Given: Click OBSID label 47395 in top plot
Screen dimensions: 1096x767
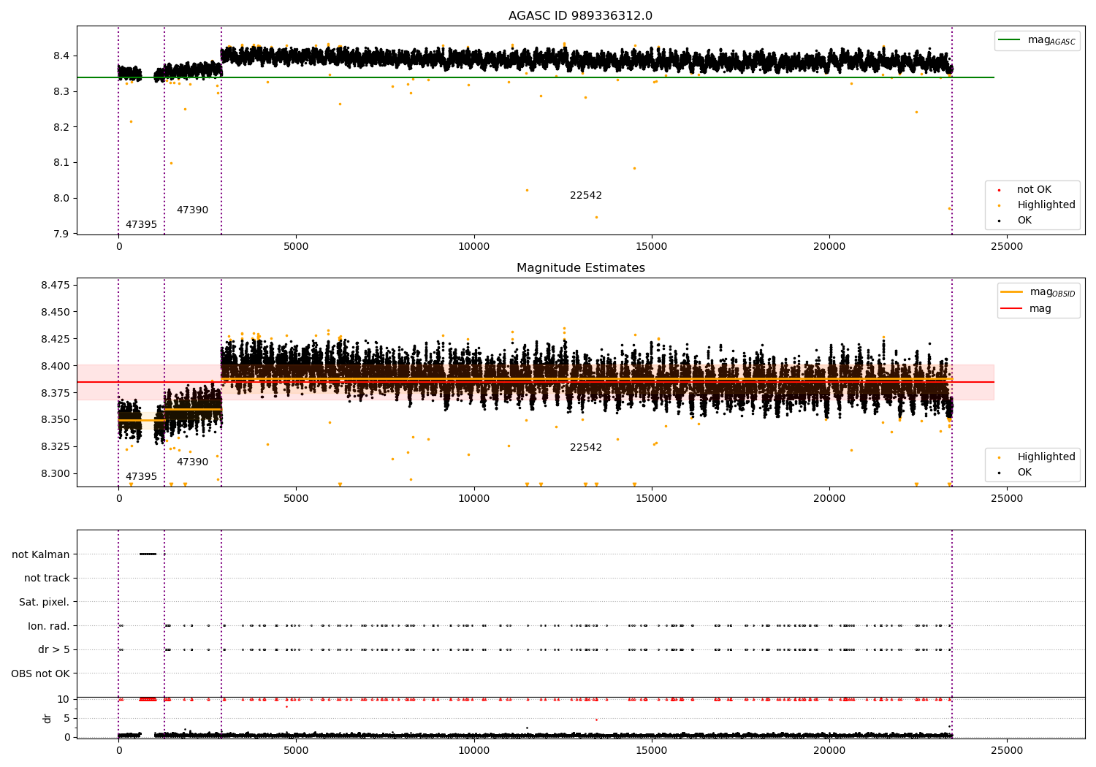Looking at the screenshot, I should (141, 225).
